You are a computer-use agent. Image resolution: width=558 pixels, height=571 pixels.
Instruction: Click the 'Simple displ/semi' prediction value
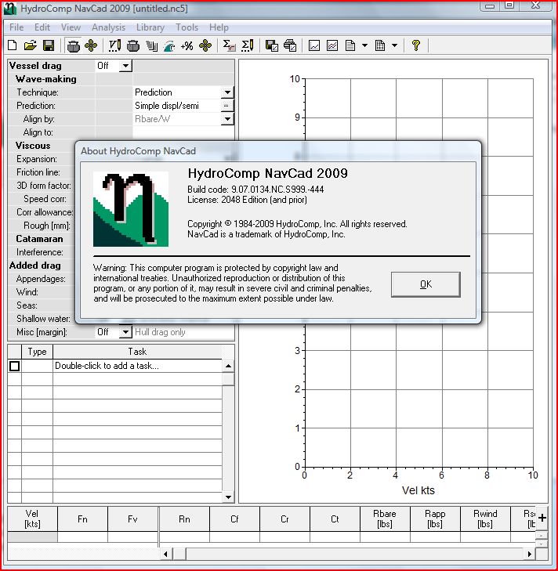pos(167,106)
